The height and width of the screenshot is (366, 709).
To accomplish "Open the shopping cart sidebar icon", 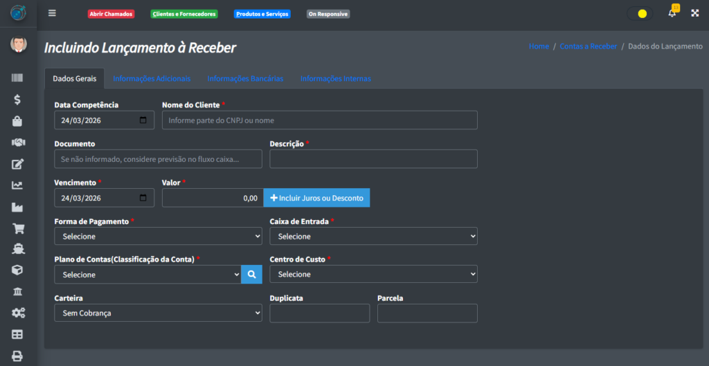I will [18, 228].
